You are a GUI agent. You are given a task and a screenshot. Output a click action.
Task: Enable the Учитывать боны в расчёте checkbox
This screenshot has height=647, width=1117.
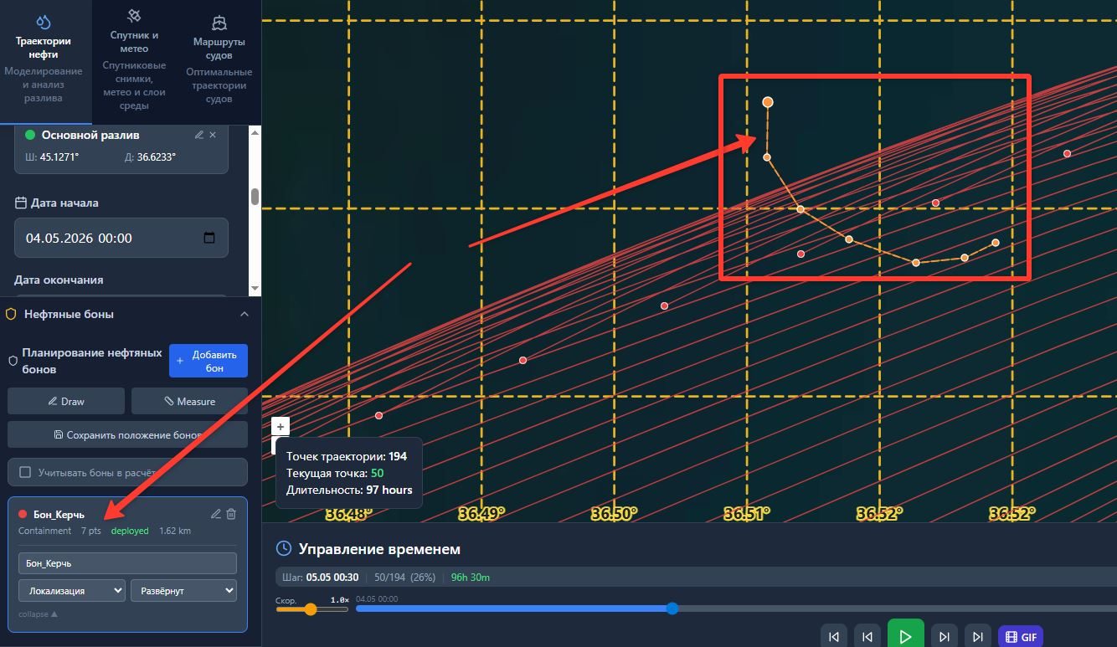tap(25, 472)
